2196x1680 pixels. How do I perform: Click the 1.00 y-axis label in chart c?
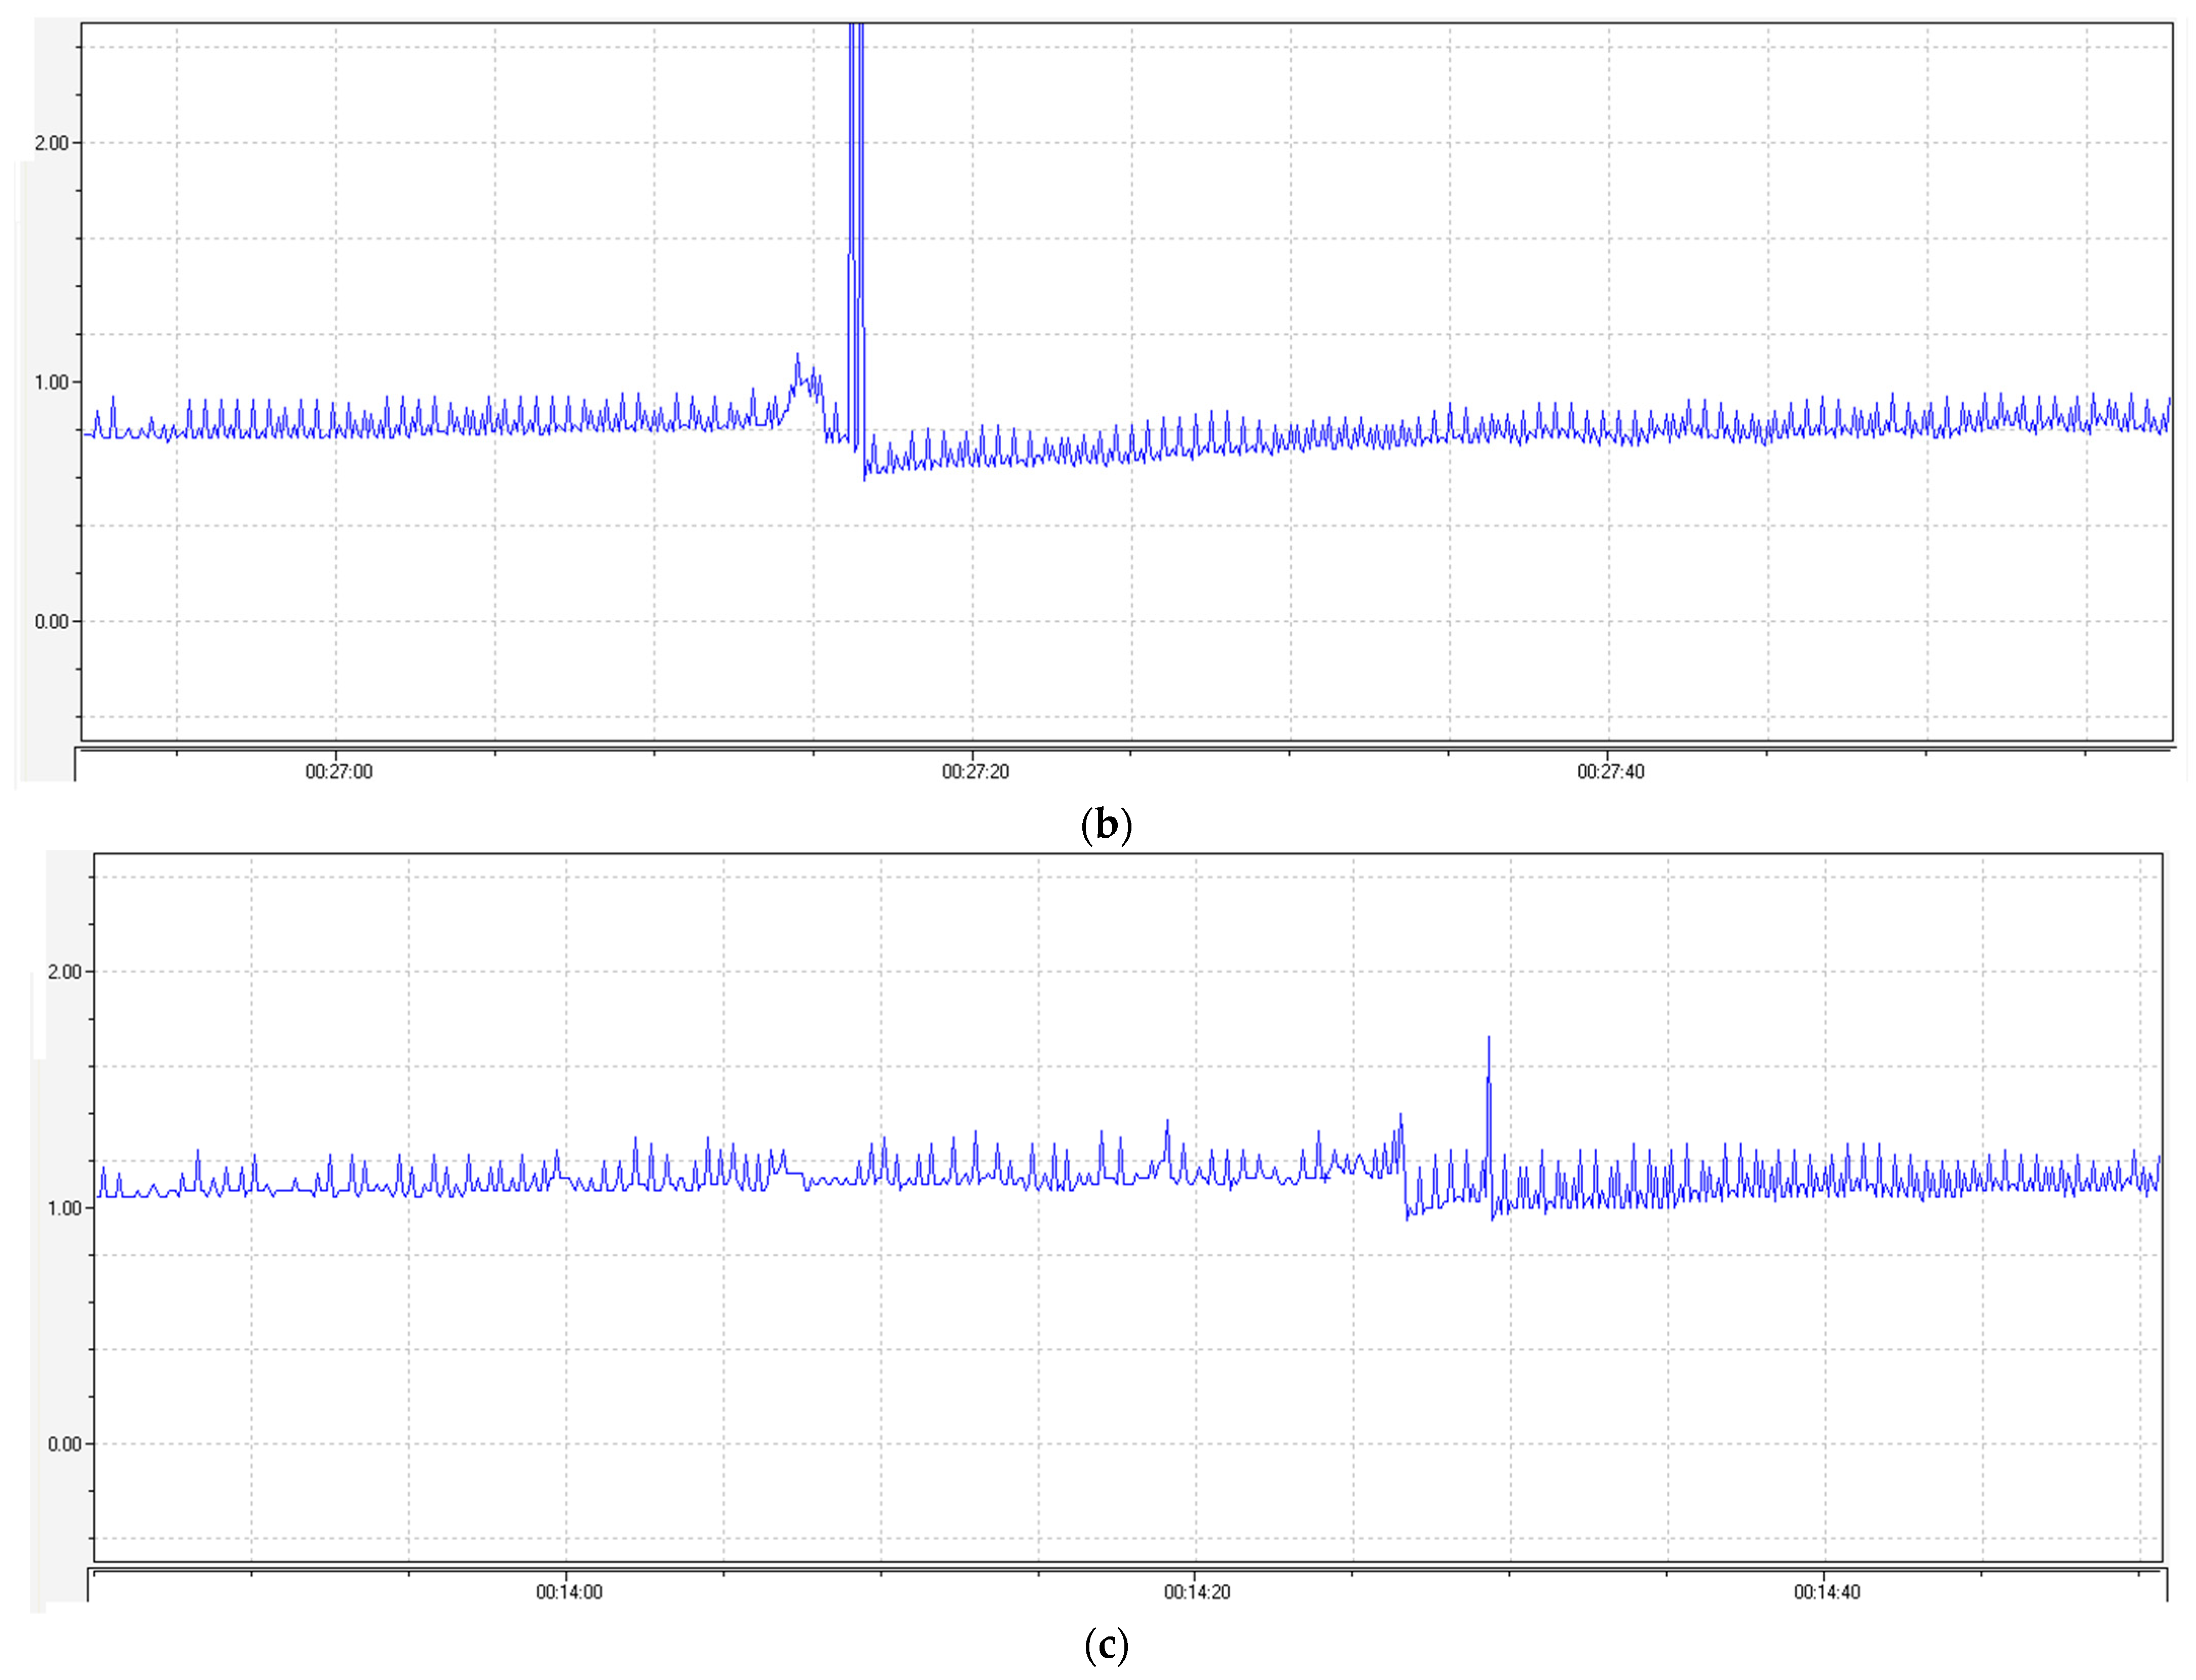(x=65, y=1208)
